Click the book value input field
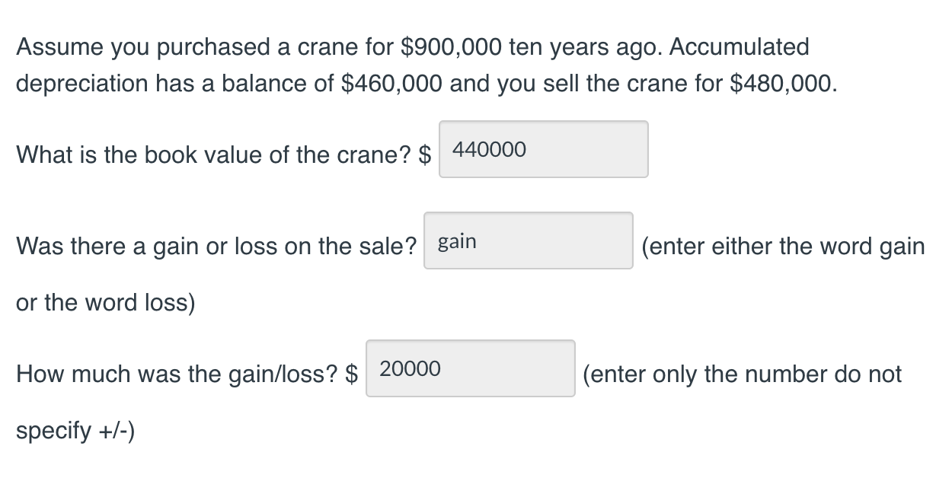The width and height of the screenshot is (952, 481). pos(542,149)
